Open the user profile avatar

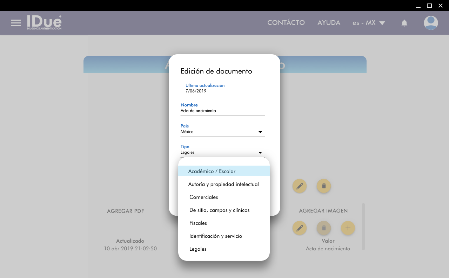coord(430,23)
